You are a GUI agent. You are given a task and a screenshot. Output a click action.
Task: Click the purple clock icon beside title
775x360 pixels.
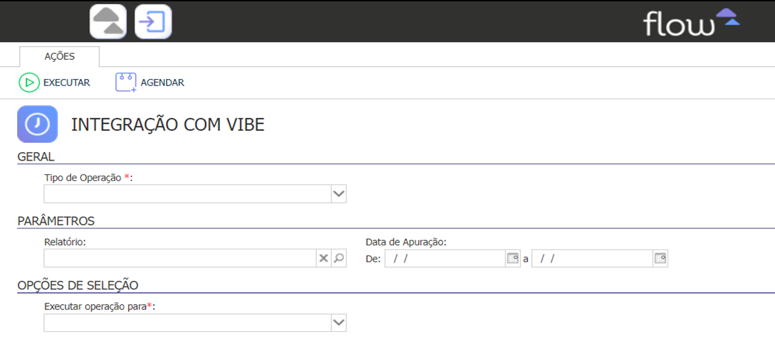point(38,124)
